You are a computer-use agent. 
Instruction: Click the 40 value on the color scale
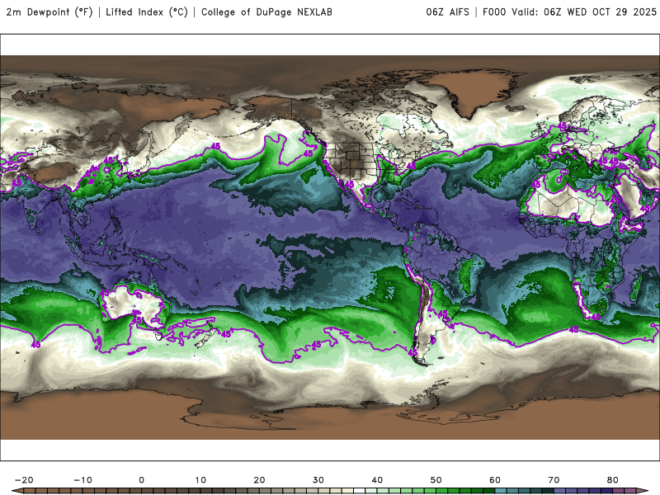377,480
